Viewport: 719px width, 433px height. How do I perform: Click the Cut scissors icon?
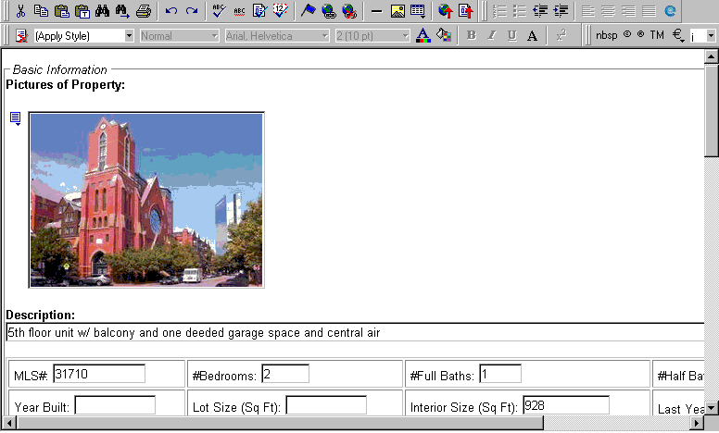[x=20, y=10]
